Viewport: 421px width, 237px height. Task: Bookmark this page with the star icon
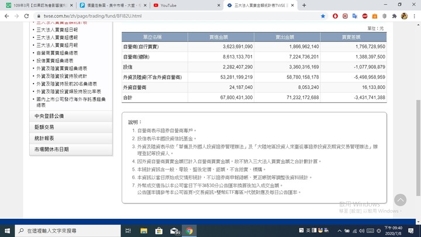[x=323, y=16]
